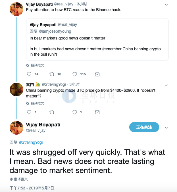Open the @StrivingYogi mention link
The height and width of the screenshot is (192, 177).
(30, 142)
